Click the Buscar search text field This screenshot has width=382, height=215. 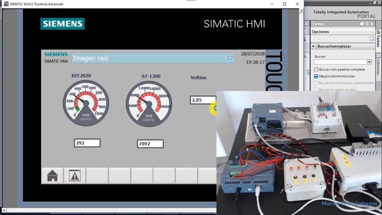pos(341,62)
